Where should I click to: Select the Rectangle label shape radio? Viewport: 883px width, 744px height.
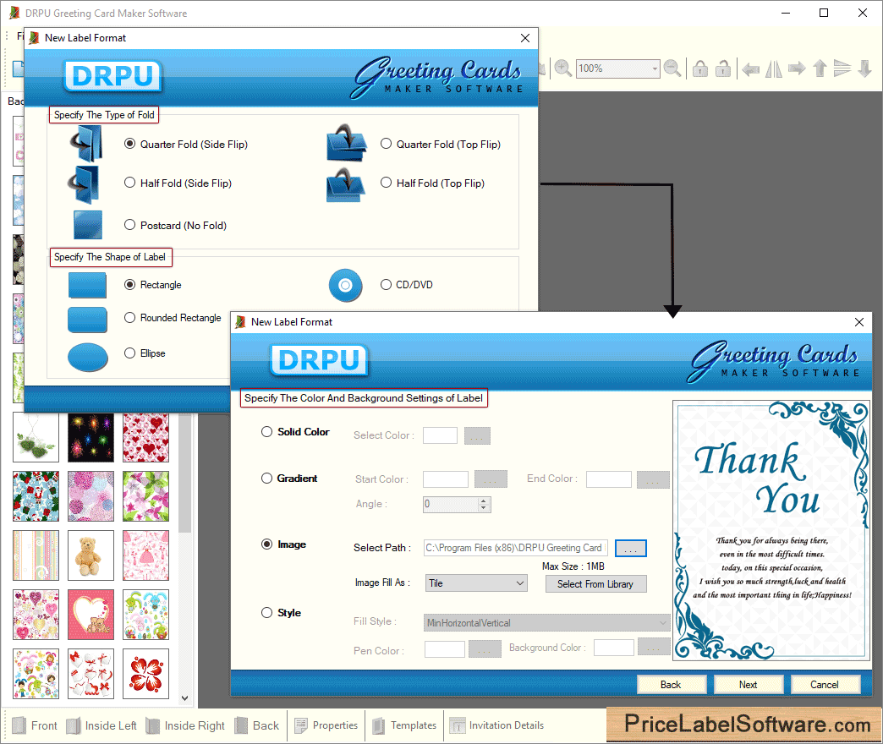[130, 284]
